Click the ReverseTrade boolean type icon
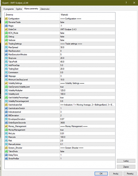The width and height of the screenshot is (138, 176). [6, 22]
